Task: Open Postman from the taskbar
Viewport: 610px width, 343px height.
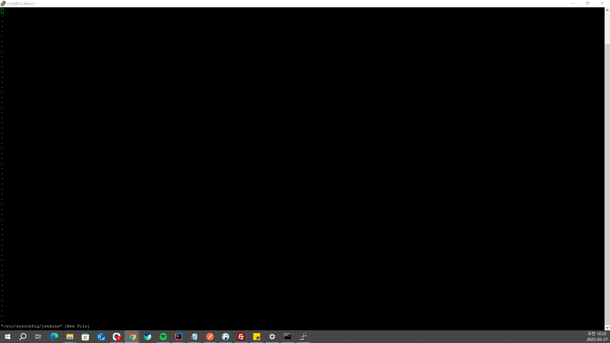Action: [210, 337]
